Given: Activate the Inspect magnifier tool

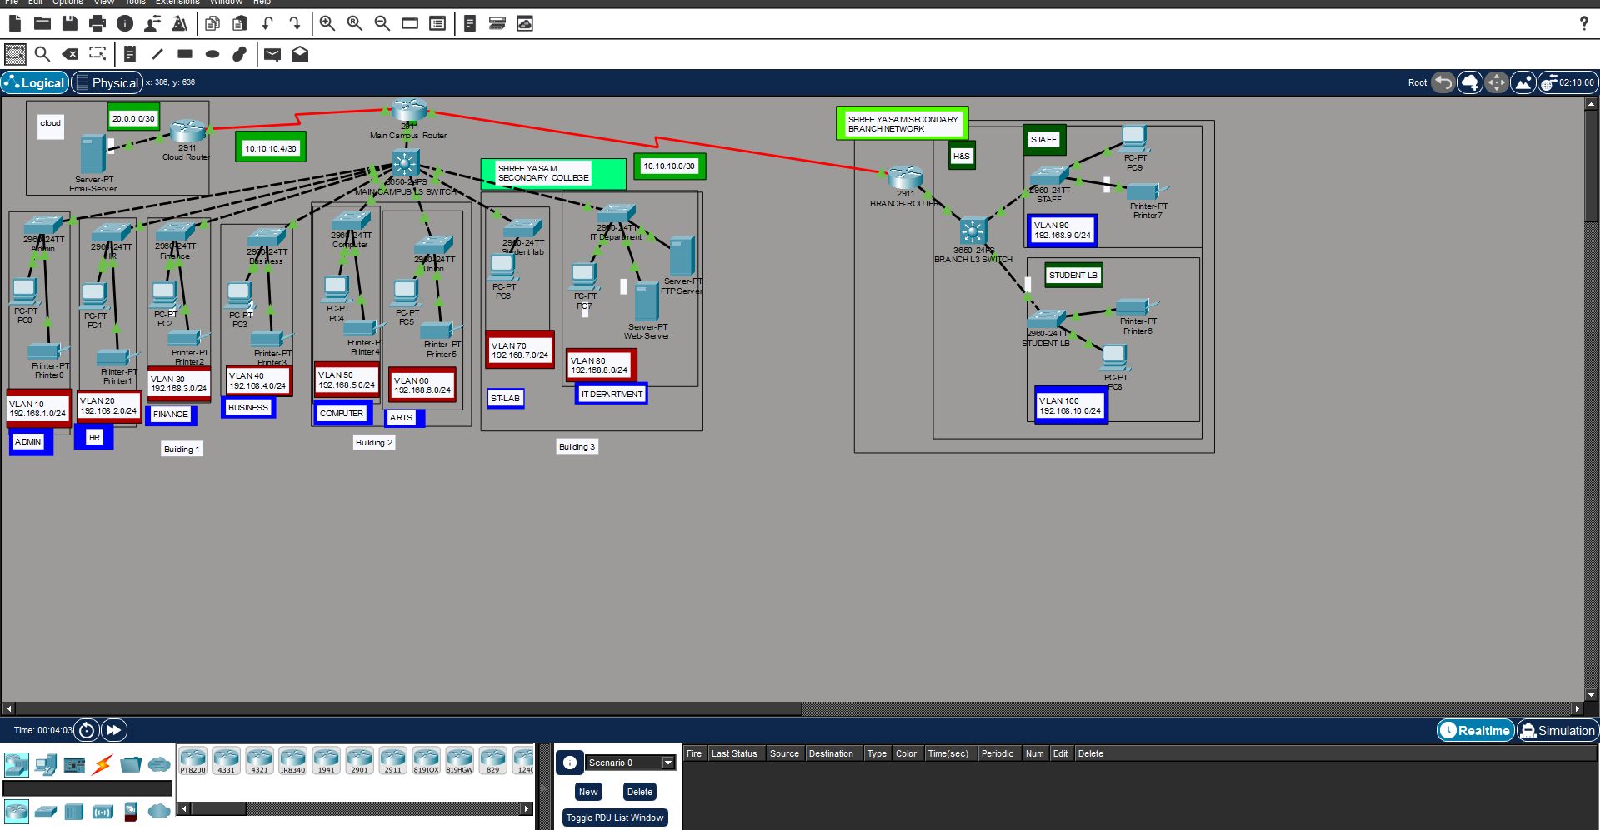Looking at the screenshot, I should [42, 54].
